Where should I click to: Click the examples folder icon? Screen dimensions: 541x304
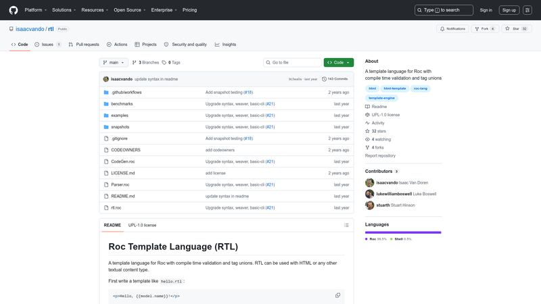click(x=106, y=116)
